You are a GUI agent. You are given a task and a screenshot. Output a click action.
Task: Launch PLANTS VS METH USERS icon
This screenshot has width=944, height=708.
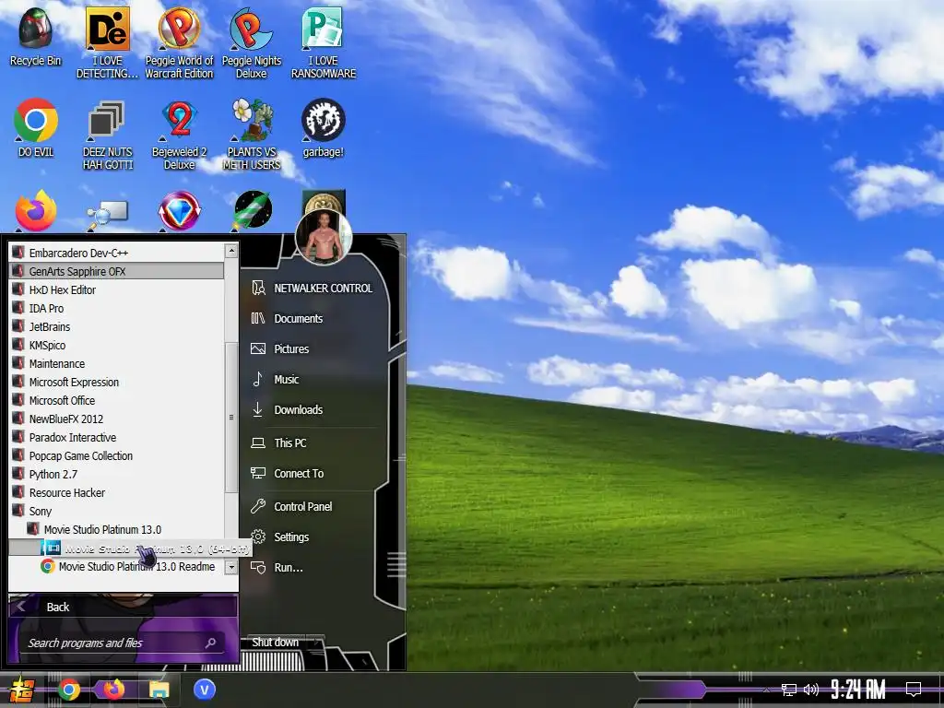click(x=252, y=135)
